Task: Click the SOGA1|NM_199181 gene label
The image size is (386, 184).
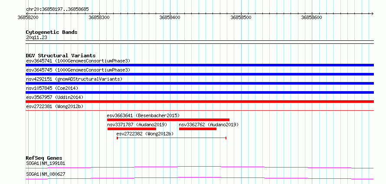Action: click(46, 163)
